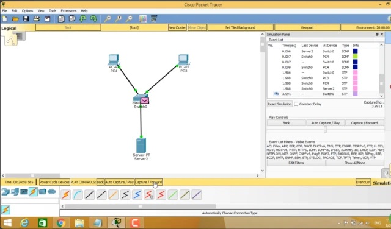Save the network with the floppy icon

(x=26, y=19)
